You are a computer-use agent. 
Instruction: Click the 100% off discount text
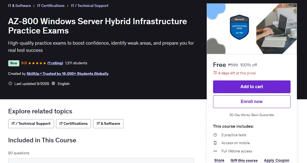point(248,65)
